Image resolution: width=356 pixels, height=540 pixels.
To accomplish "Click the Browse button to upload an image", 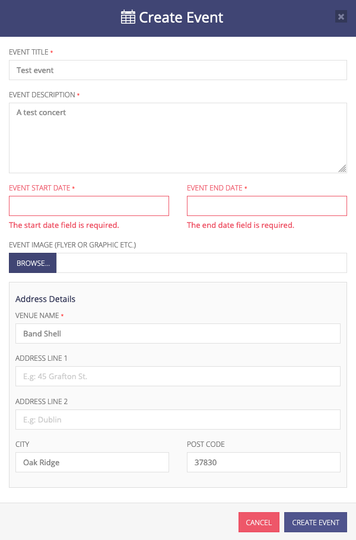I will tap(32, 262).
